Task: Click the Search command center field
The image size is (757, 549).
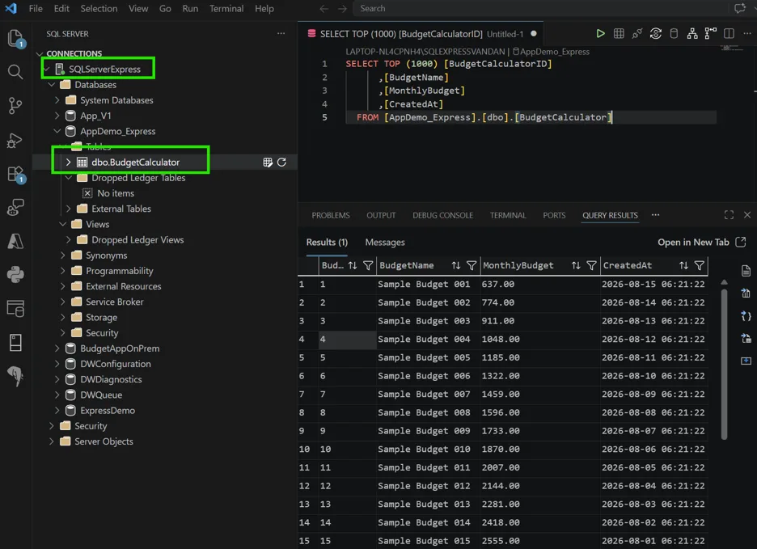Action: point(541,9)
